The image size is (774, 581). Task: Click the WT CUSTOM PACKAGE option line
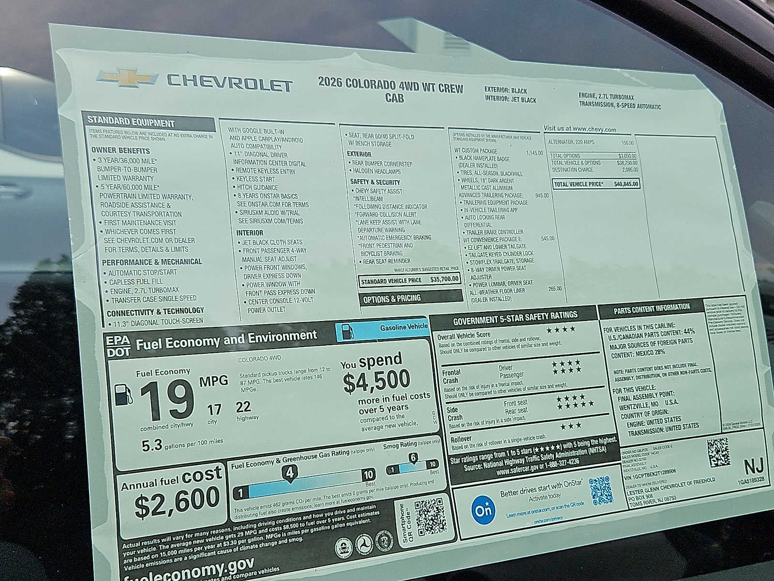[x=498, y=151]
